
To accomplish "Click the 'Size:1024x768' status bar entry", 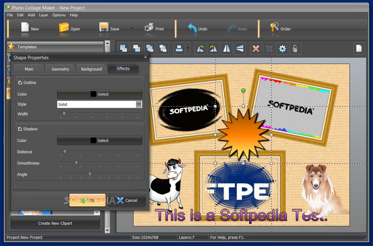I will (145, 238).
